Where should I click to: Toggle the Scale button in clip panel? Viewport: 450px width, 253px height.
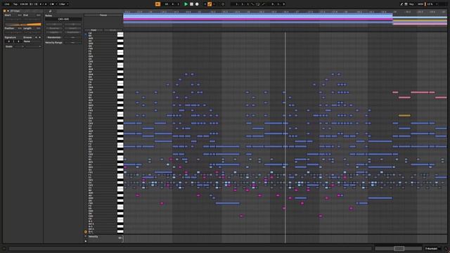coord(9,46)
